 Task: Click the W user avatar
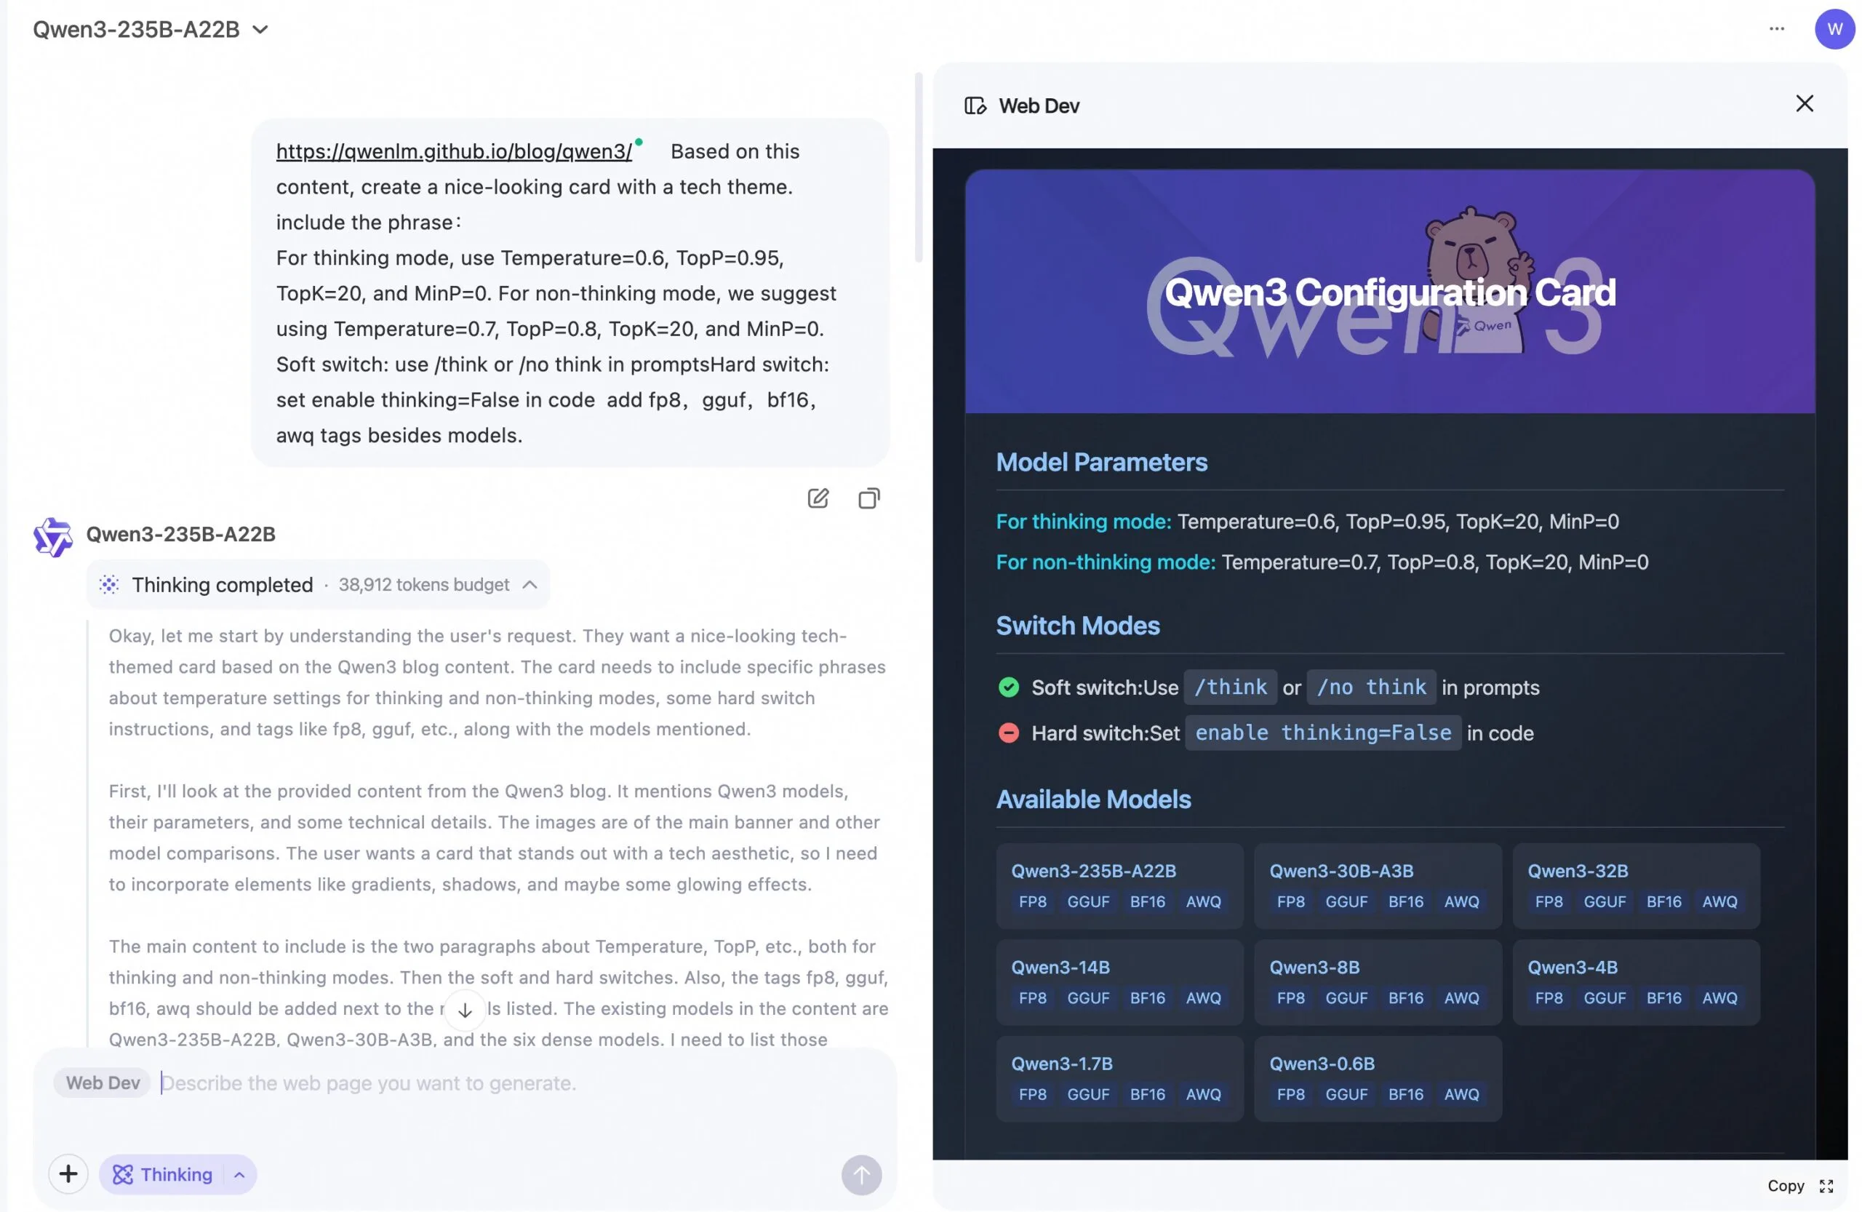(x=1834, y=29)
